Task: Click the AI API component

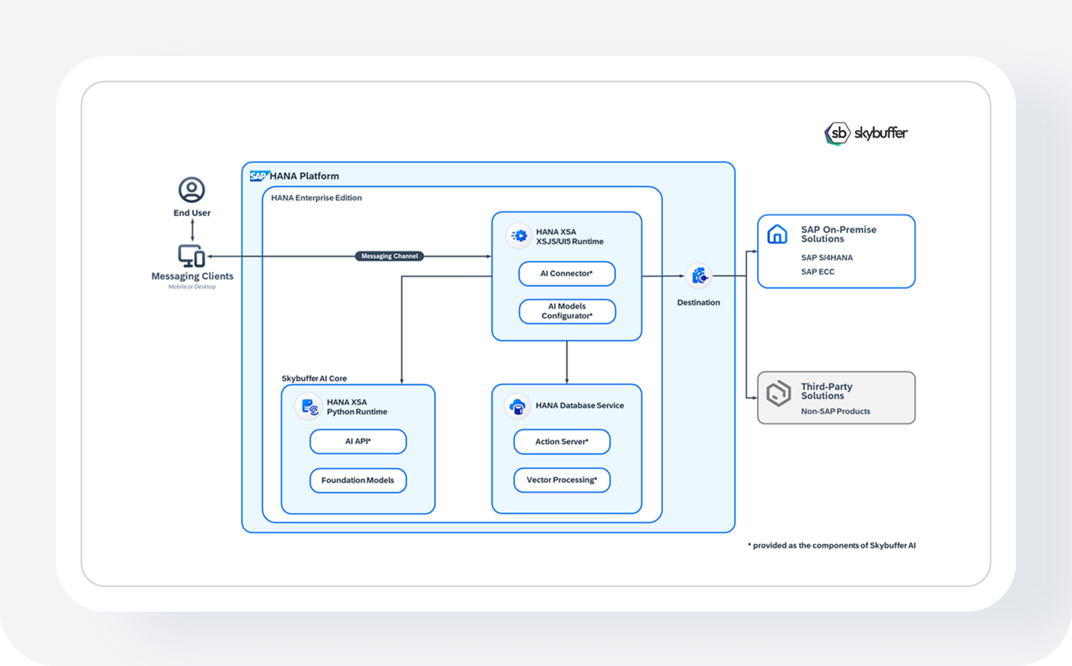Action: point(358,442)
